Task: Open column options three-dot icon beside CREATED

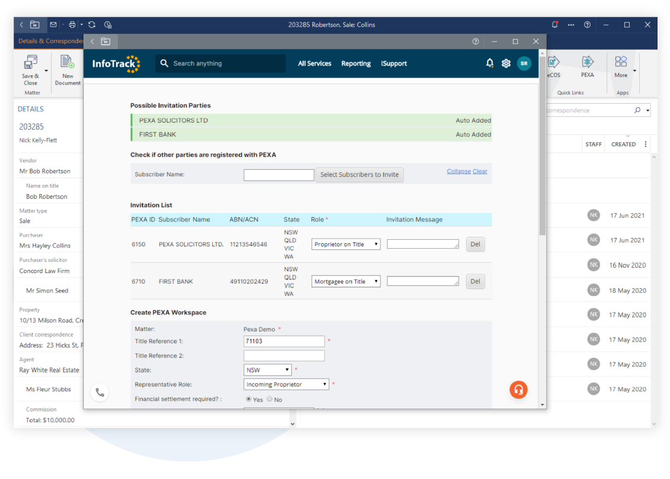Action: click(645, 144)
